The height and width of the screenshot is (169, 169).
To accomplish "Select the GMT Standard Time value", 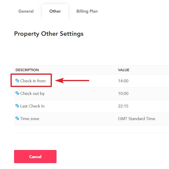I will tap(136, 119).
